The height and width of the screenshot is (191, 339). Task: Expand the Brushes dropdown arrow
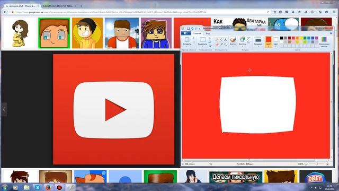point(233,46)
